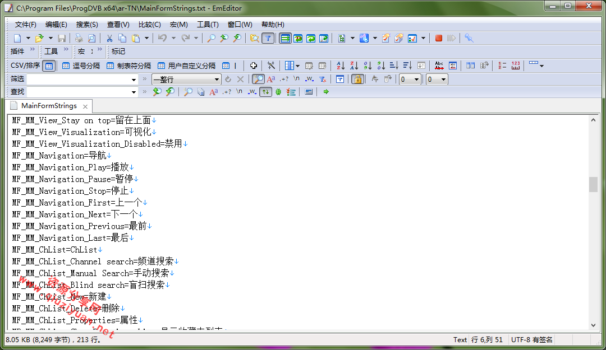Click the clear filter funnel with red X
Image resolution: width=606 pixels, height=350 pixels.
pyautogui.click(x=323, y=80)
